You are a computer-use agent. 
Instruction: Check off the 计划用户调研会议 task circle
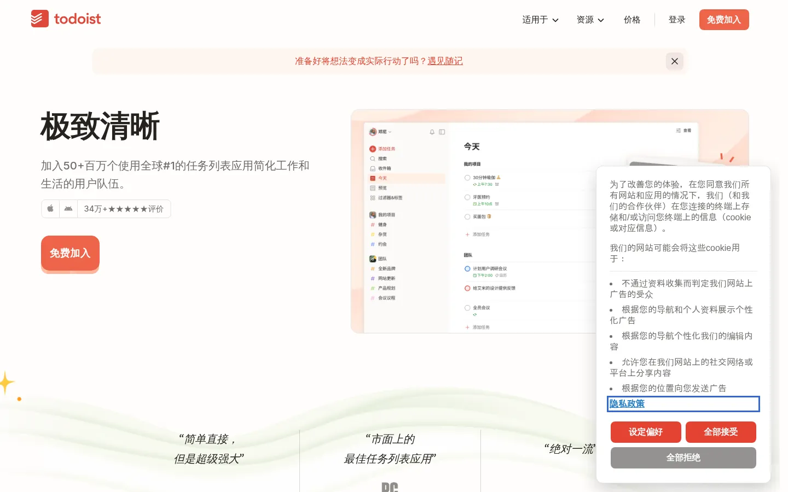467,268
